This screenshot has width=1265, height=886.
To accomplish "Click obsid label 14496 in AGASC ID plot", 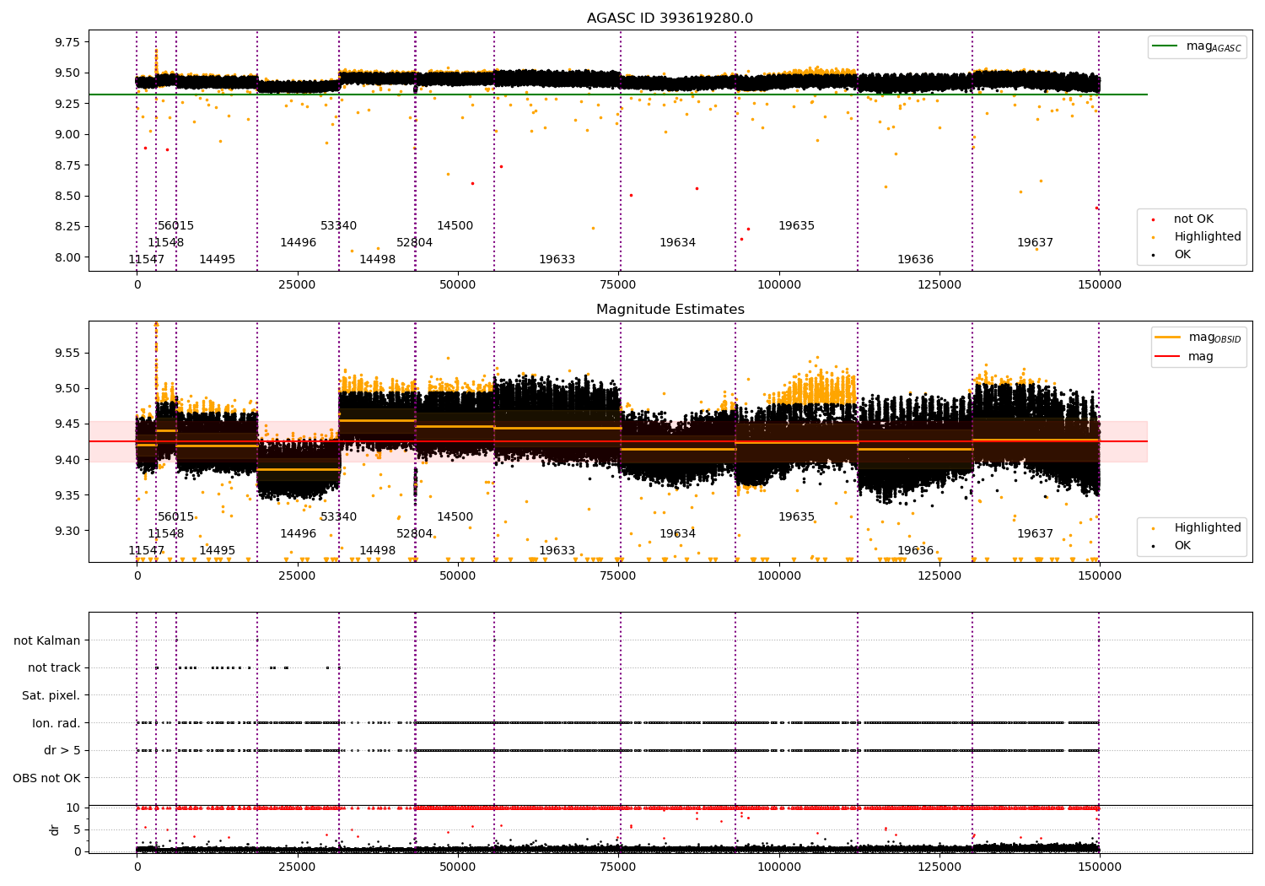I will [x=299, y=243].
